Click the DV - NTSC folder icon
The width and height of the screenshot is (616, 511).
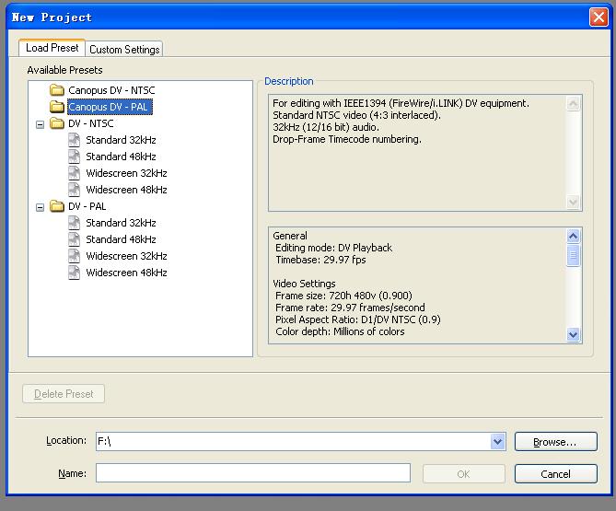coord(57,123)
